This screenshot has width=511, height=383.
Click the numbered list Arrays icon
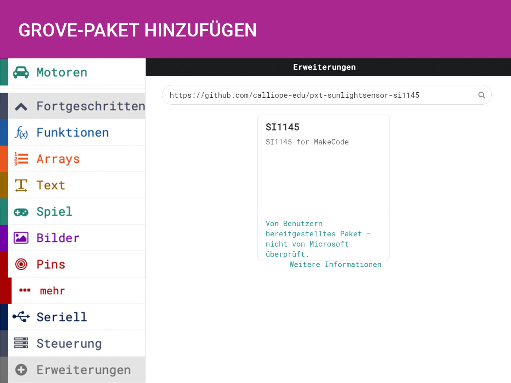[21, 159]
